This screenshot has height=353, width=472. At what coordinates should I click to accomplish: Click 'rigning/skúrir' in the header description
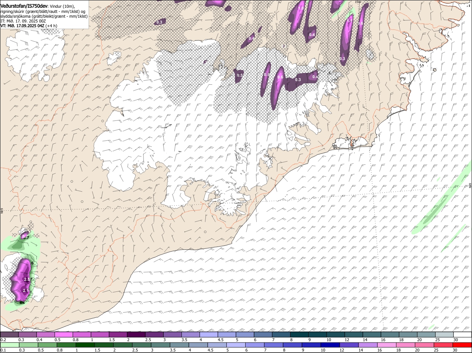[x=12, y=11]
